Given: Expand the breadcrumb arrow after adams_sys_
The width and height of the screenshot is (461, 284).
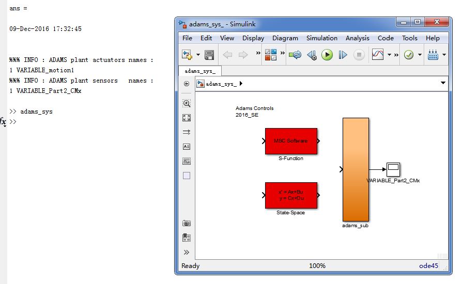Looking at the screenshot, I should tap(241, 84).
